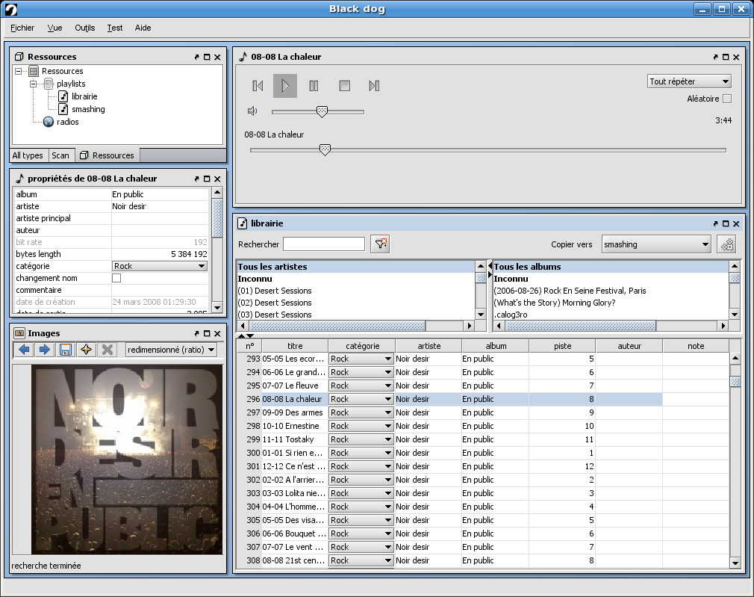This screenshot has width=754, height=597.
Task: Detach the Images panel
Action: [x=196, y=333]
